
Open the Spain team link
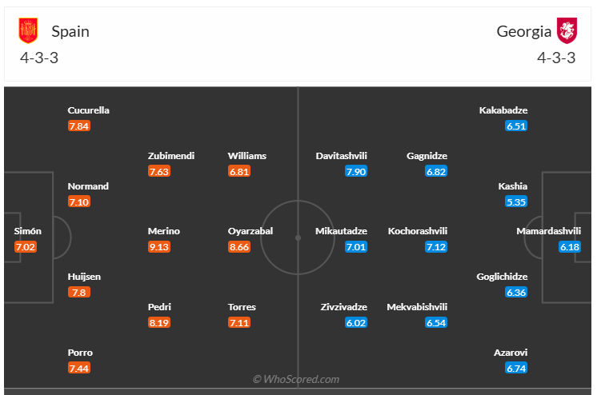click(x=70, y=31)
